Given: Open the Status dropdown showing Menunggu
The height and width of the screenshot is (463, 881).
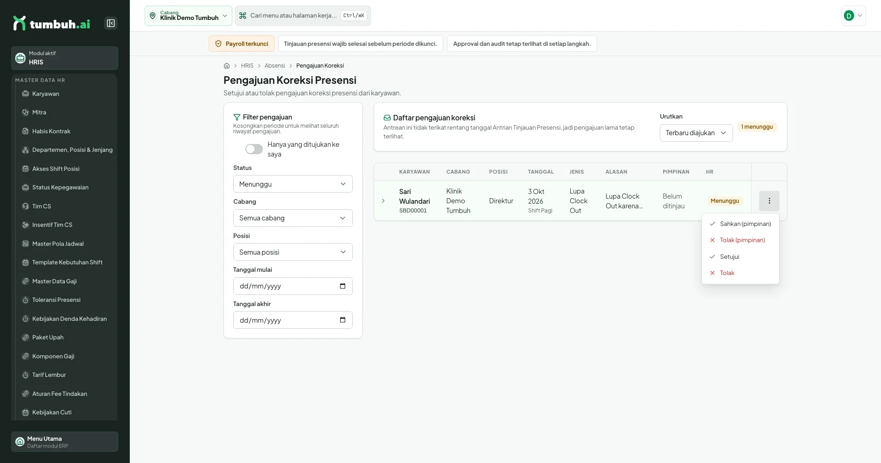Looking at the screenshot, I should 293,184.
